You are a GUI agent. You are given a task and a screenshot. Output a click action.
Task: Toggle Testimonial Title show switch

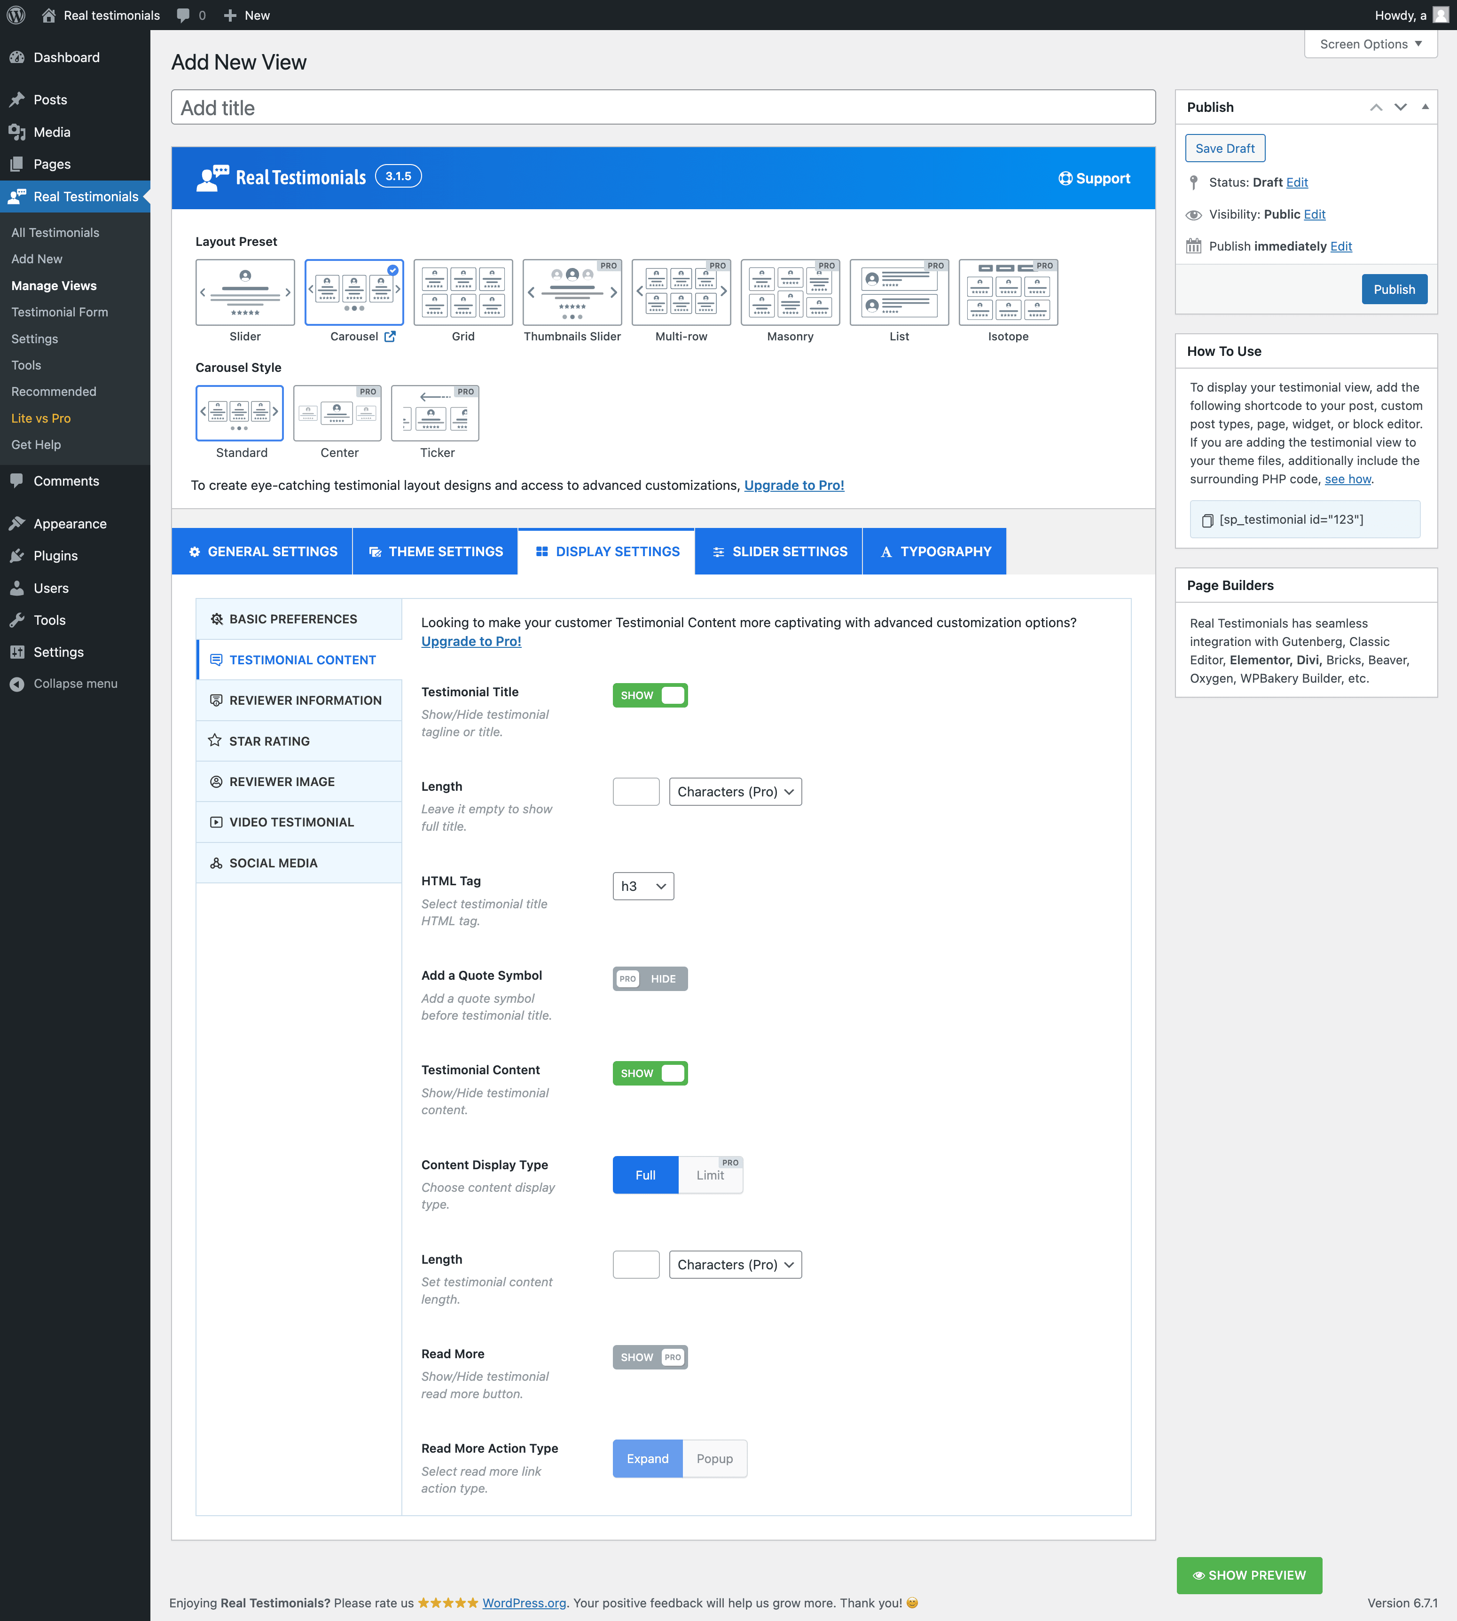pyautogui.click(x=649, y=695)
